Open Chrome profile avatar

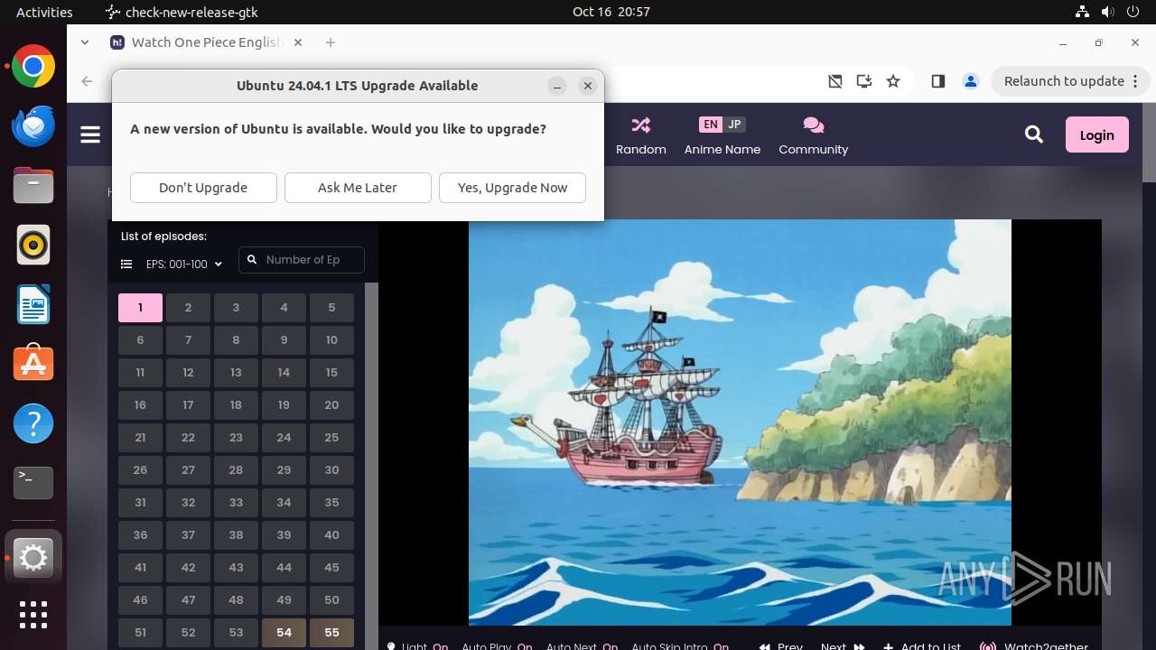(971, 81)
